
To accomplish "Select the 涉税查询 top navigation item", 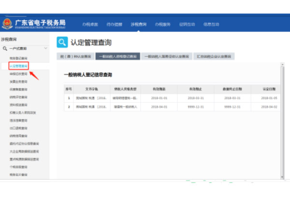I will click(x=139, y=24).
